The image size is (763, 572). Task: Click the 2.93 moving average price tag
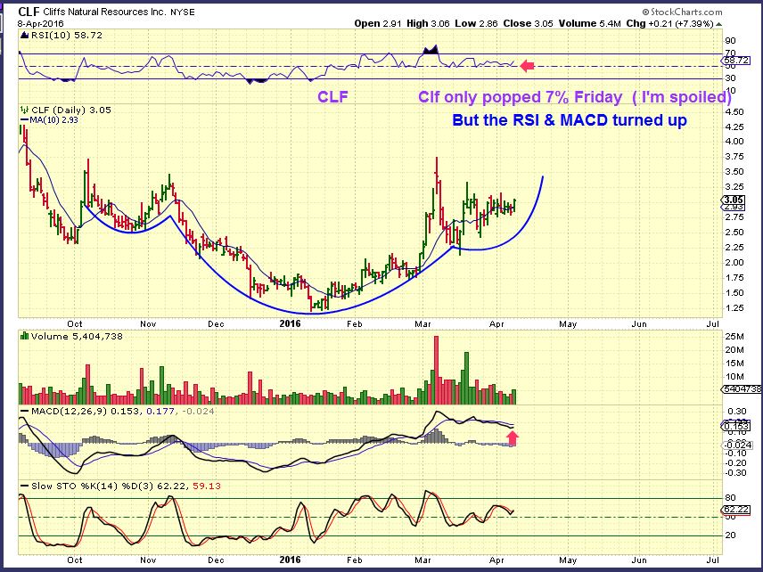734,207
